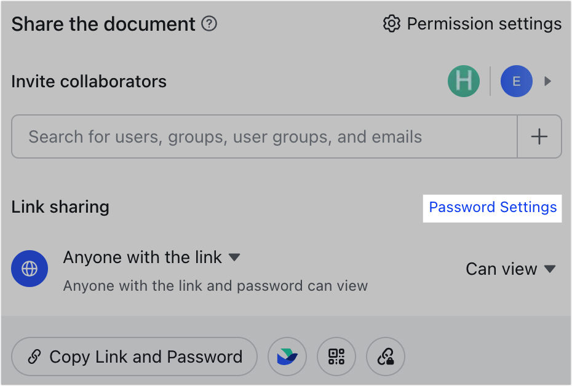Open the help tooltip beside Share the document
Screen dimensions: 572x386
point(209,24)
